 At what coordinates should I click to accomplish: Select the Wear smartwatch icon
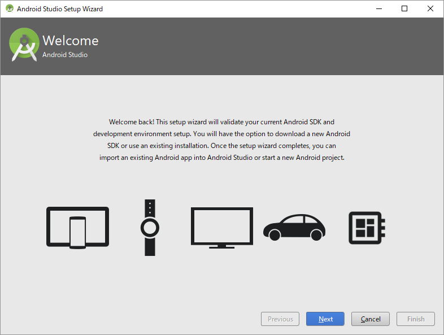150,228
